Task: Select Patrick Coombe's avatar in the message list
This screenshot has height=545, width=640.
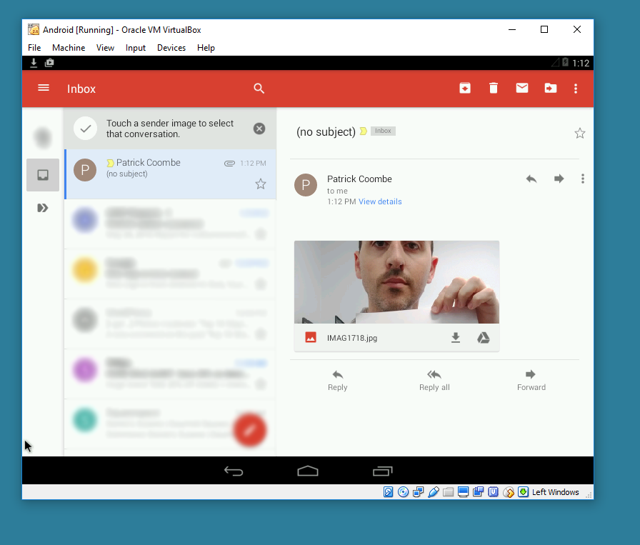Action: [85, 170]
